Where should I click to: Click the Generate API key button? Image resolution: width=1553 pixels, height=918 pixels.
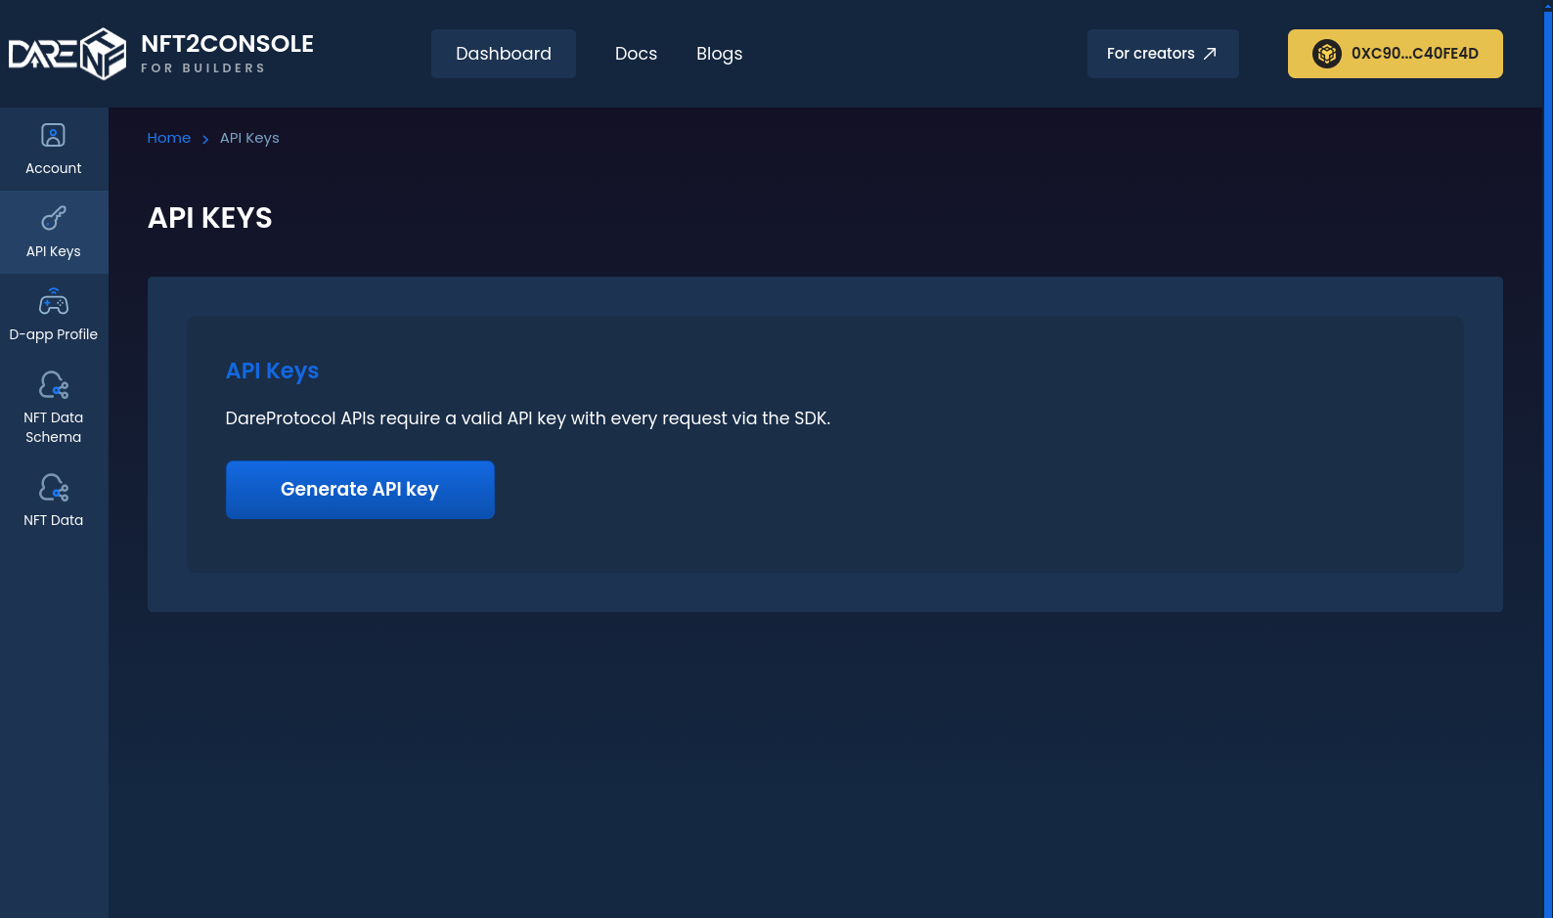360,490
